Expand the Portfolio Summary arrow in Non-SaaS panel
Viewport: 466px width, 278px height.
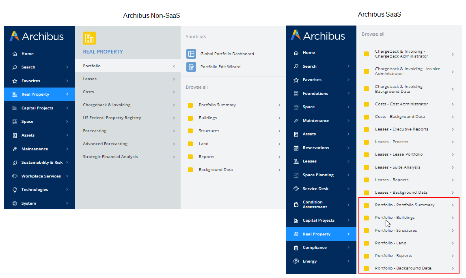tap(279, 105)
